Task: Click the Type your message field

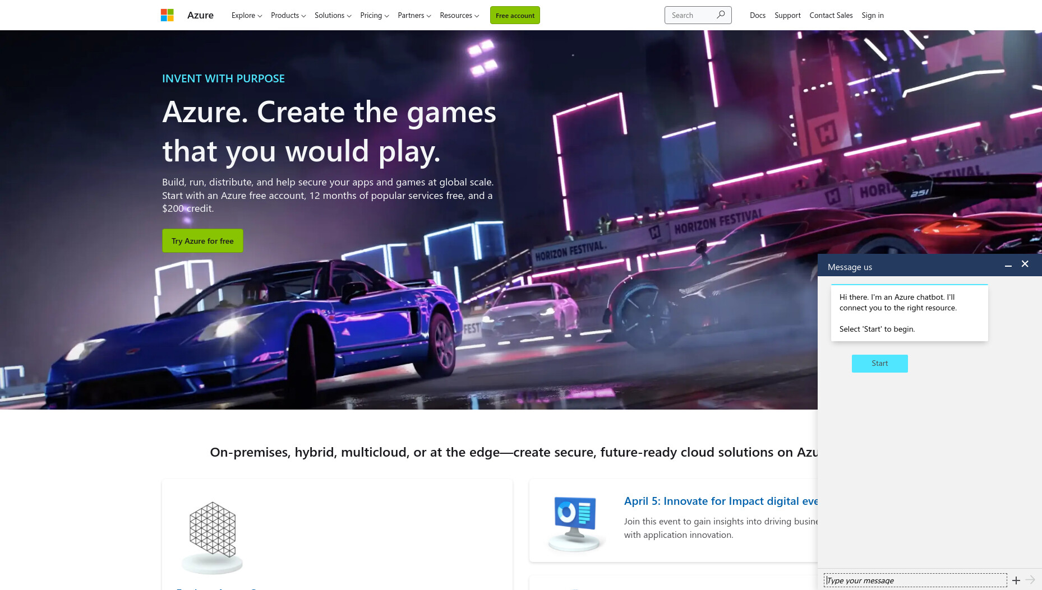Action: click(x=915, y=580)
